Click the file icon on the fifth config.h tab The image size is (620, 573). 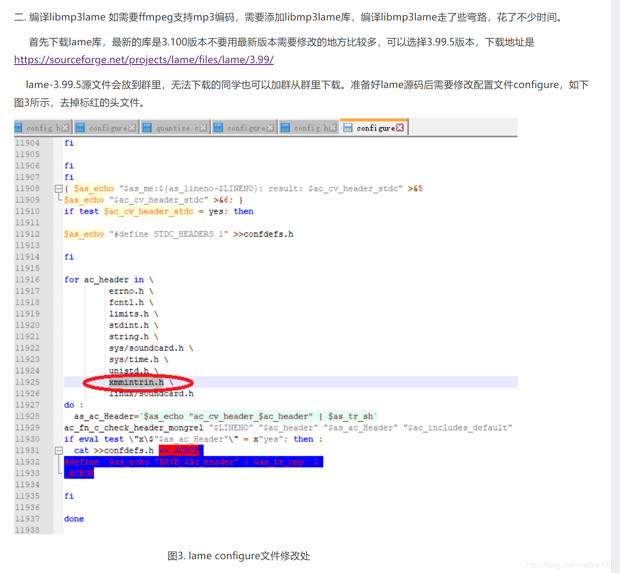[284, 128]
